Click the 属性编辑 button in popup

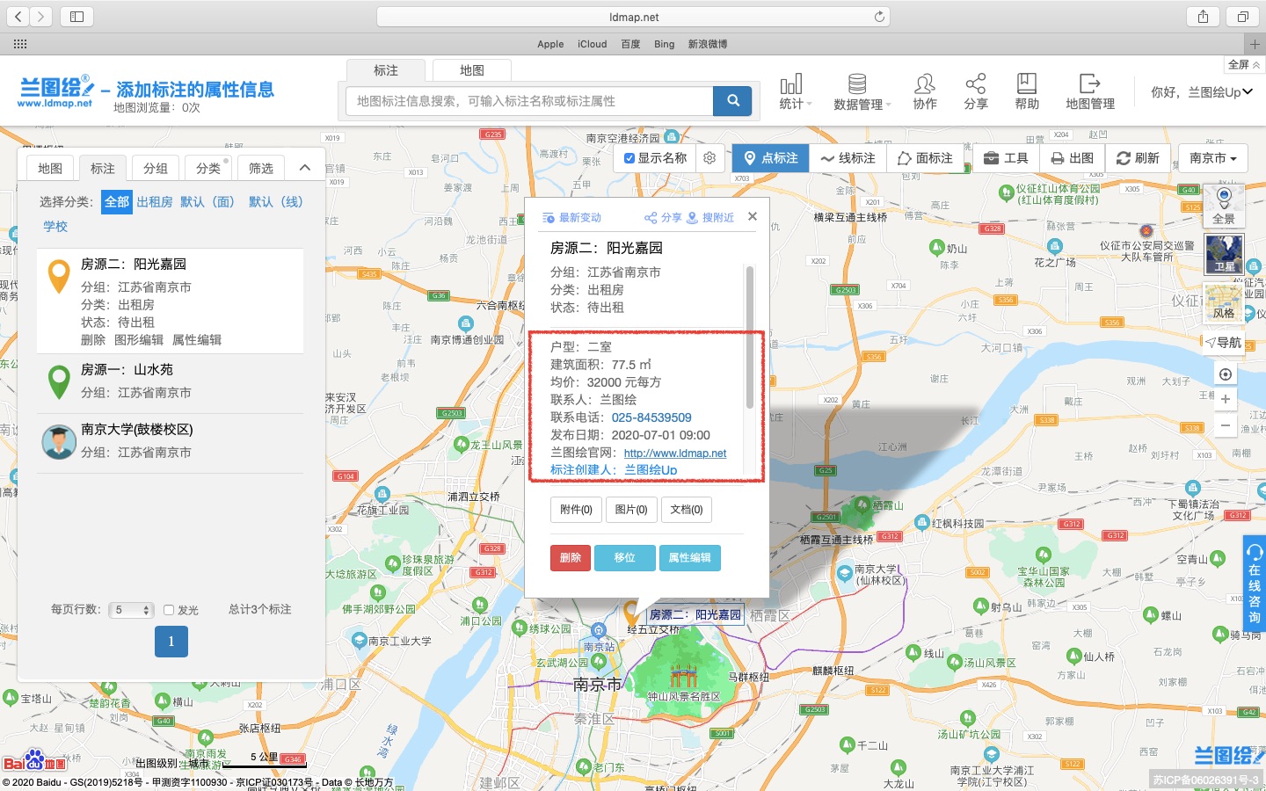(x=690, y=558)
